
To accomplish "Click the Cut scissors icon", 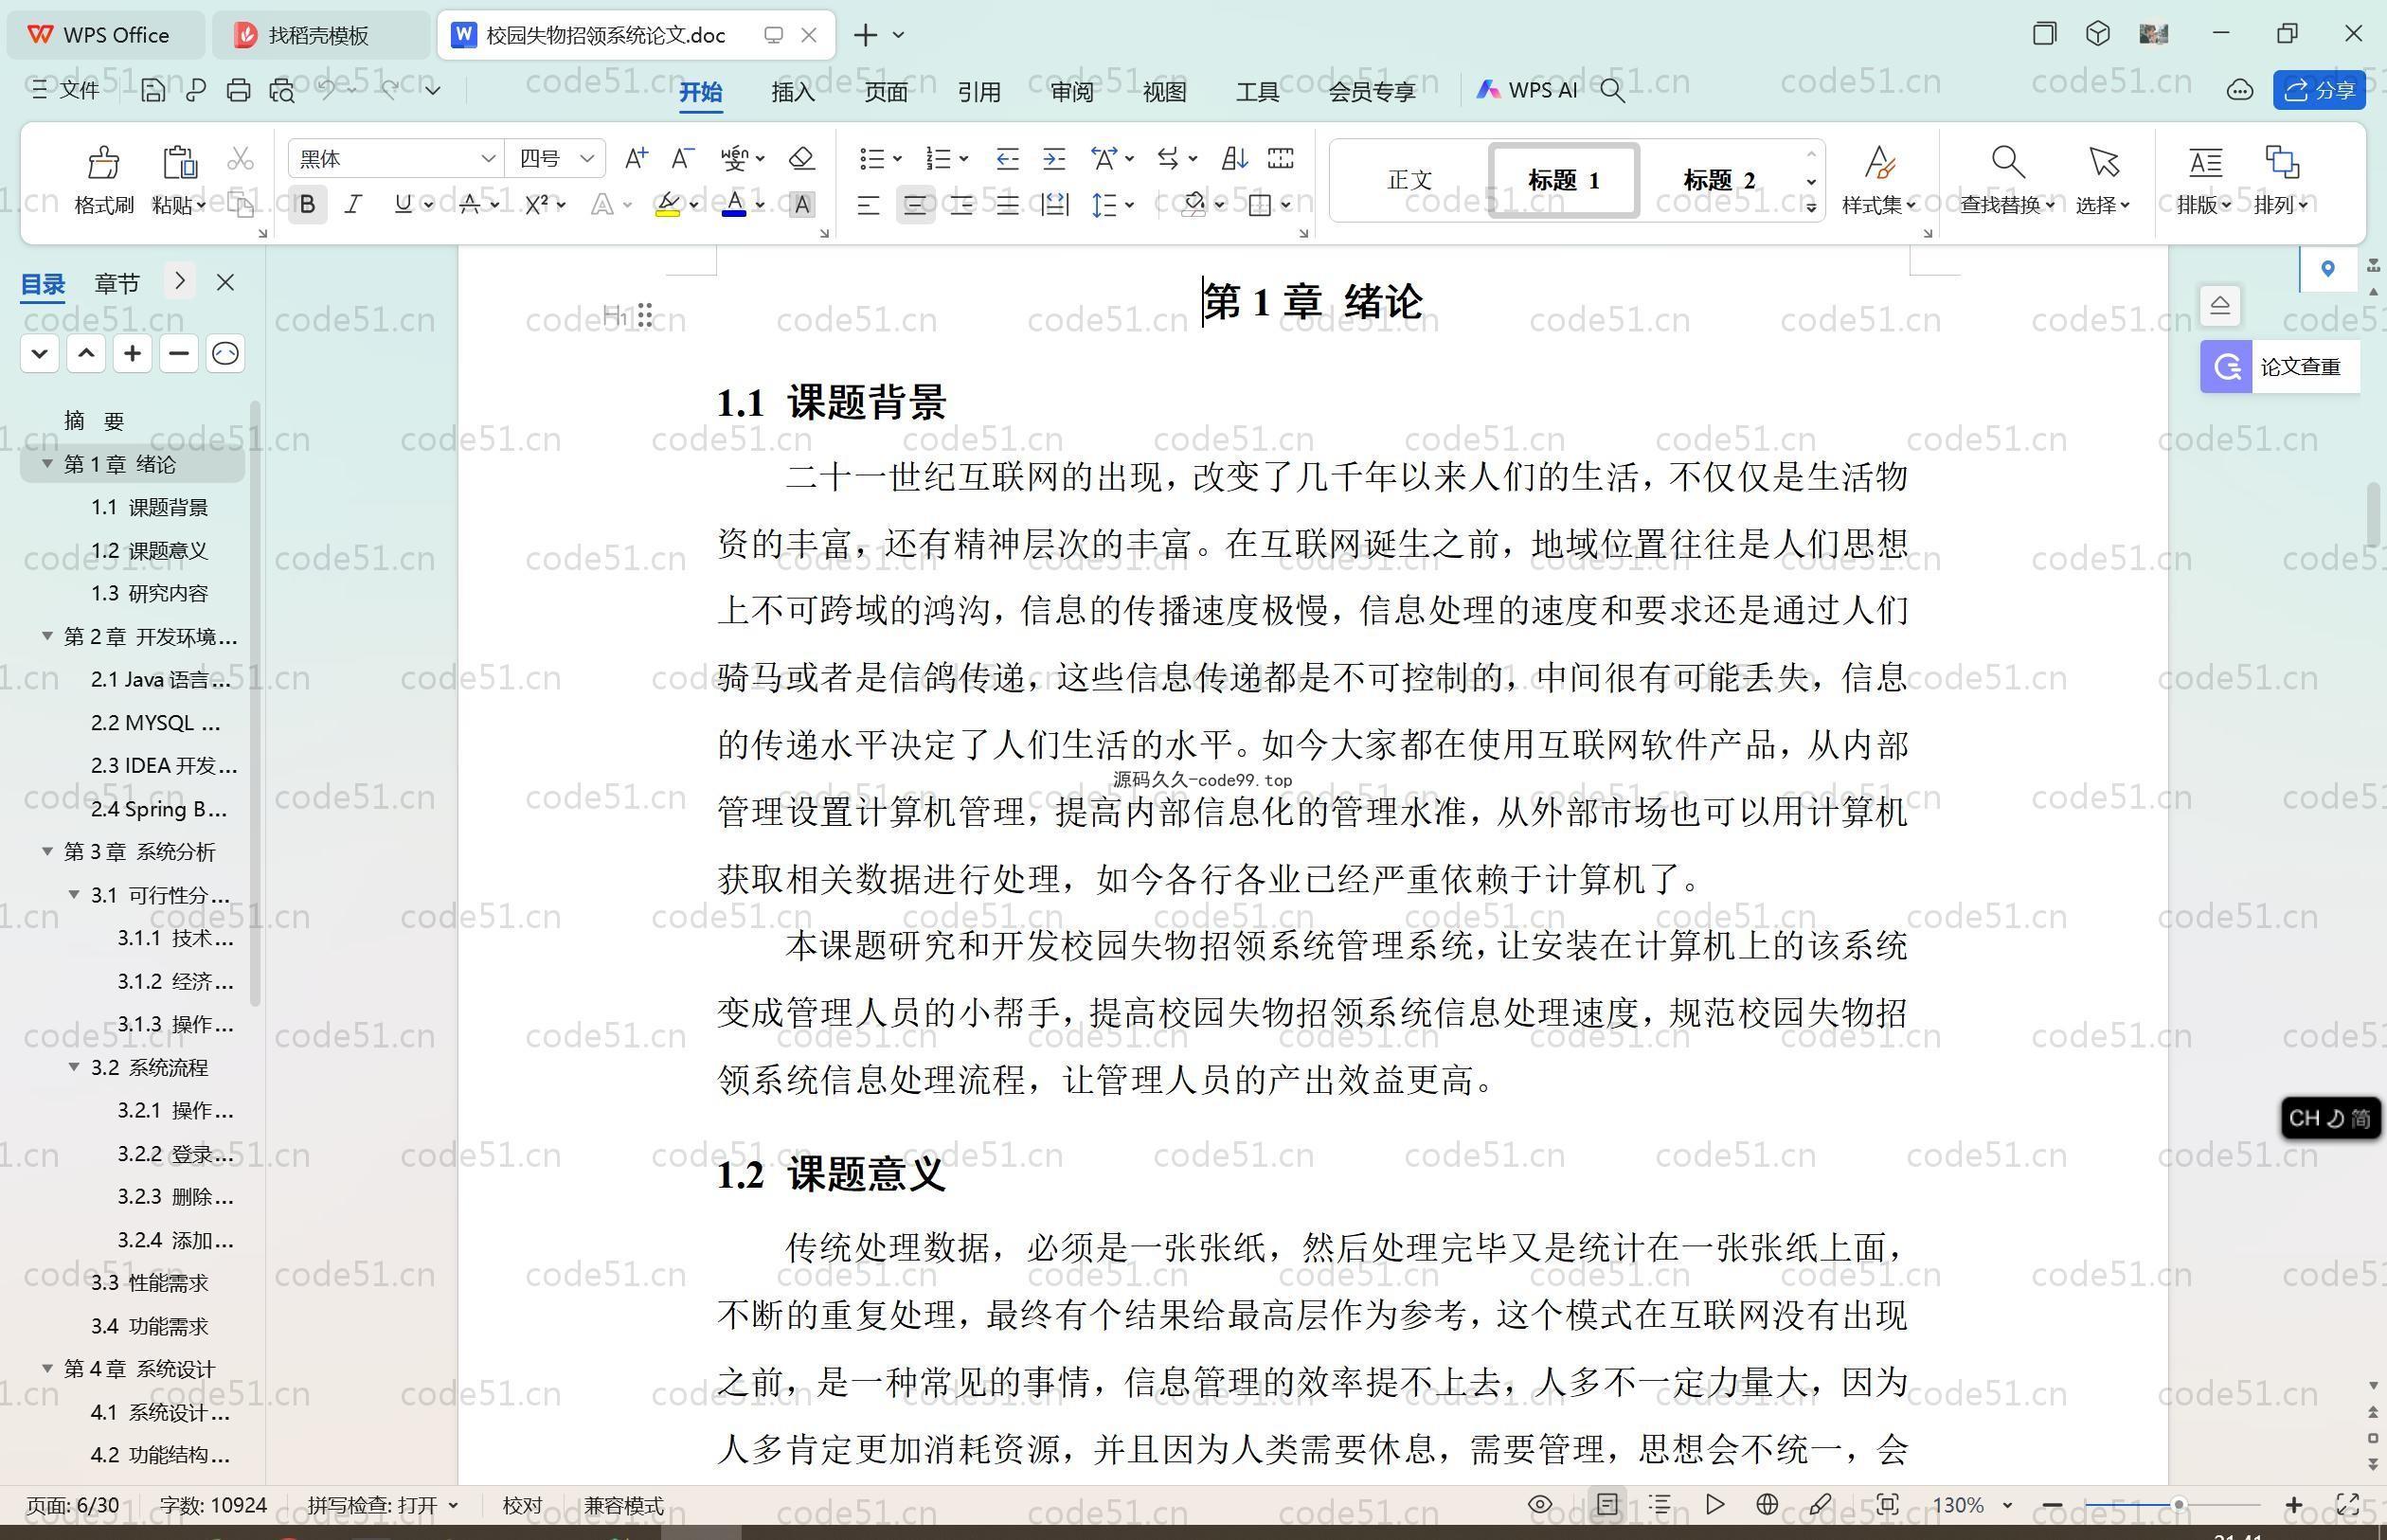I will (x=240, y=159).
